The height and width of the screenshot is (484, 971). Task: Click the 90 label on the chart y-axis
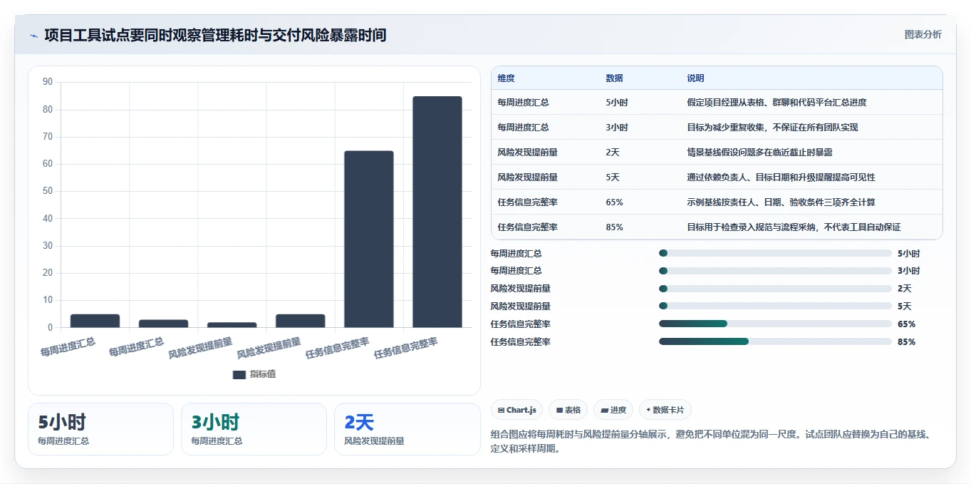coord(48,82)
